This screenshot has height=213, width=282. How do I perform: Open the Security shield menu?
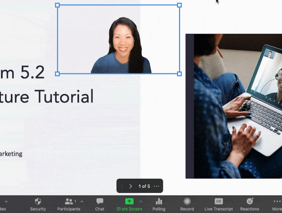point(38,204)
